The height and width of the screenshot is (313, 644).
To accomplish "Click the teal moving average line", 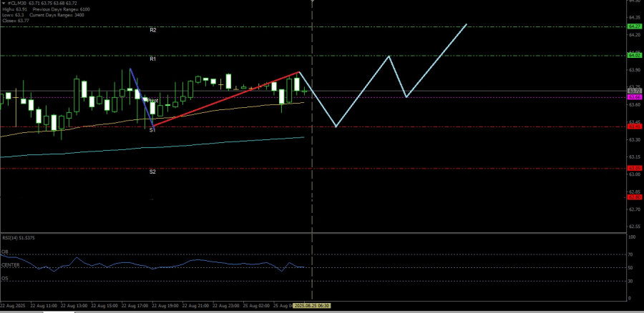I will pyautogui.click(x=152, y=147).
